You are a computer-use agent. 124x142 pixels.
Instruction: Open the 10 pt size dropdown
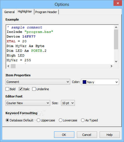[x=68, y=103]
